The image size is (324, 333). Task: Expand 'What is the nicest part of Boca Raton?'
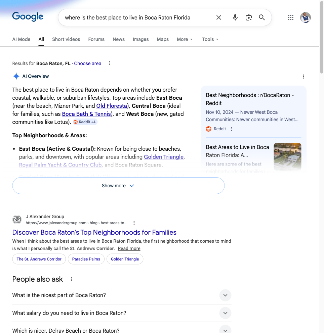225,295
